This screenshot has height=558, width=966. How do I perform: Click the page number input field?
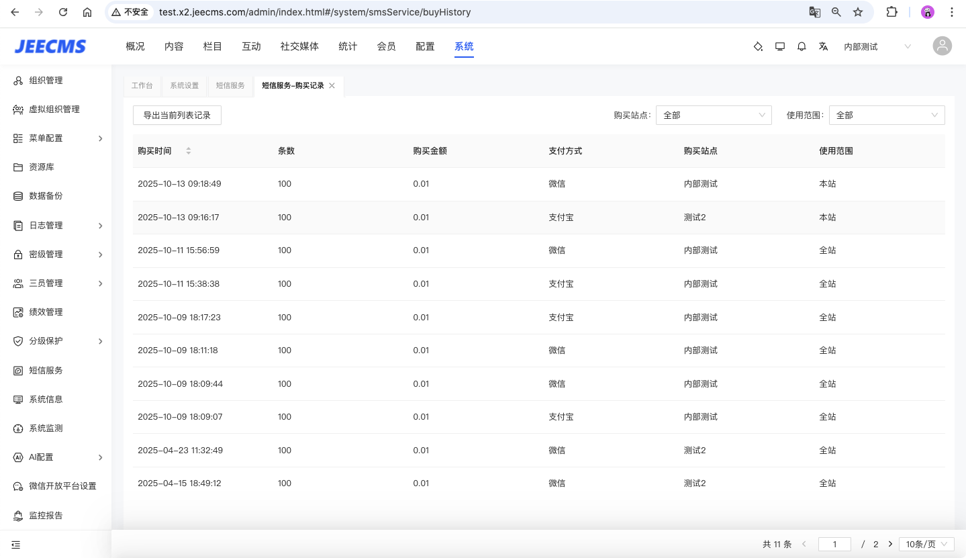tap(834, 545)
